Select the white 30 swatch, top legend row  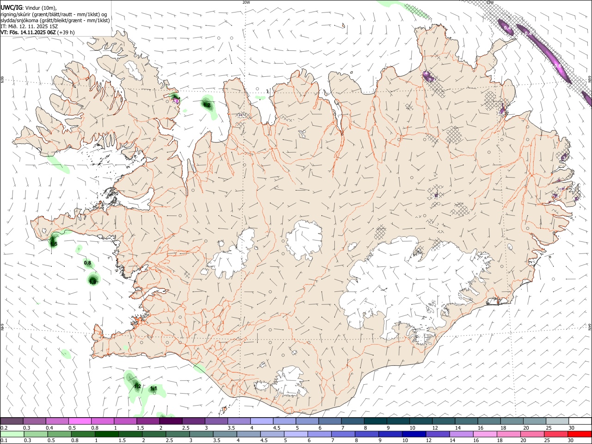point(580,421)
